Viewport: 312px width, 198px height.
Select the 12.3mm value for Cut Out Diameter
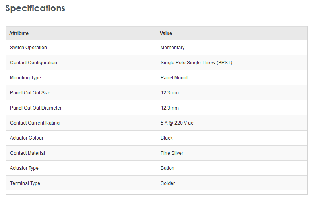point(170,108)
